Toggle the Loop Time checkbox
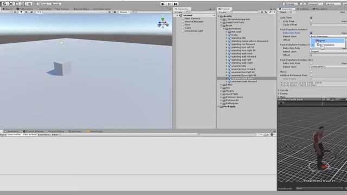347x195 pixels. point(311,18)
